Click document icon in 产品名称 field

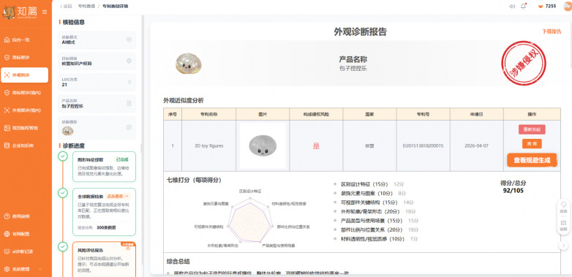pyautogui.click(x=129, y=103)
